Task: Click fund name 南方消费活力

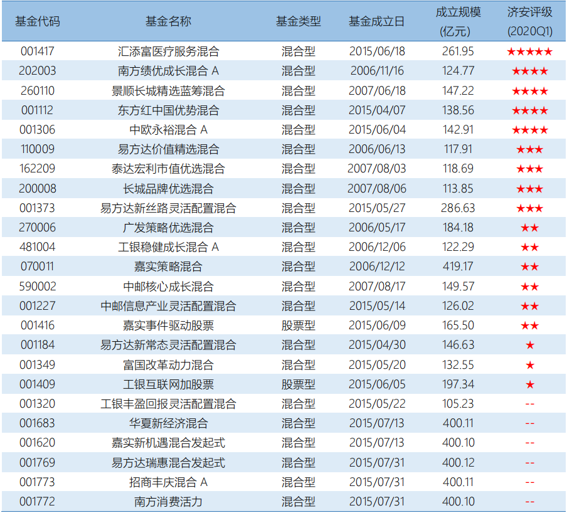Action: pos(168,502)
